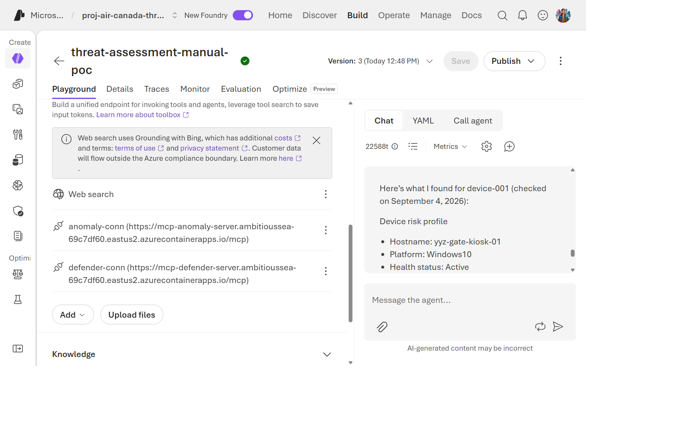Go back with the left arrow

59,61
